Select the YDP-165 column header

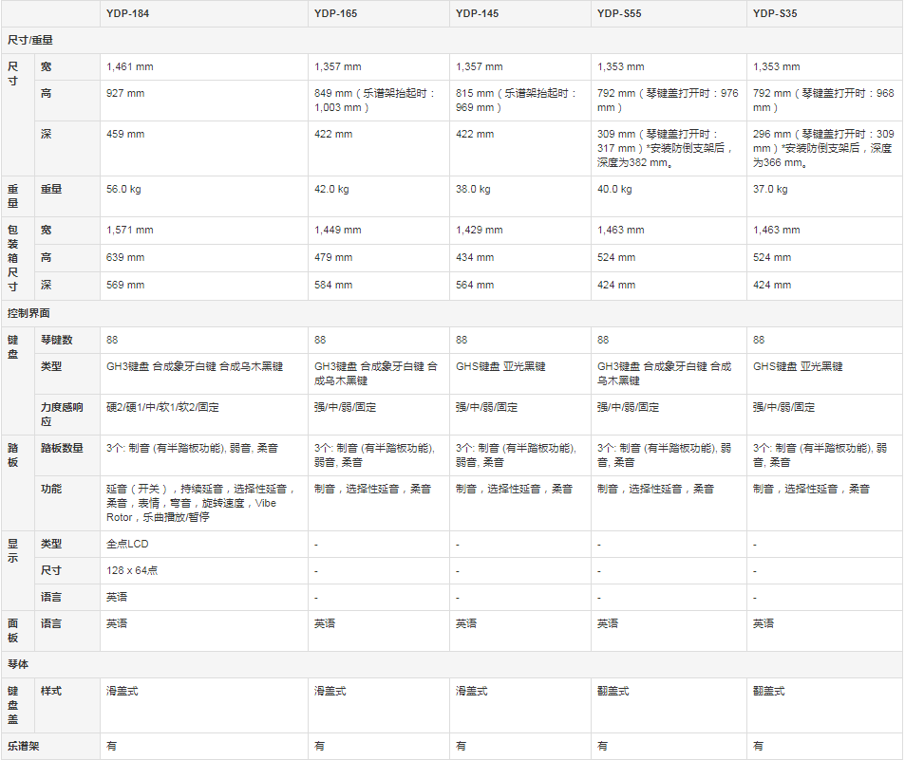tap(379, 13)
